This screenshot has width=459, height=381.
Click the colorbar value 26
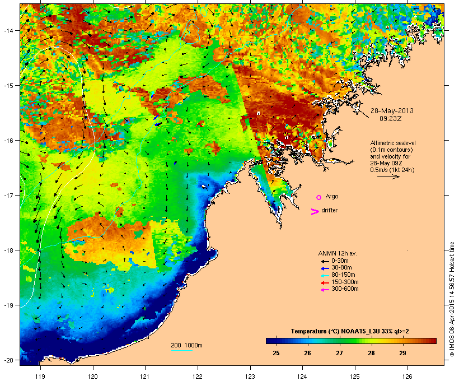pos(307,353)
